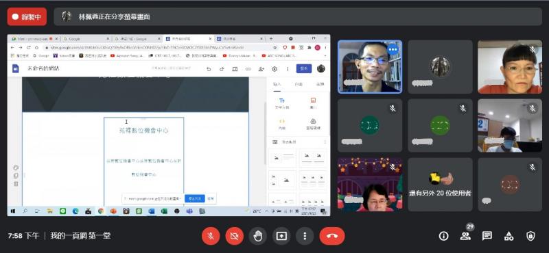Select the tile with festive lights background

pos(370,184)
